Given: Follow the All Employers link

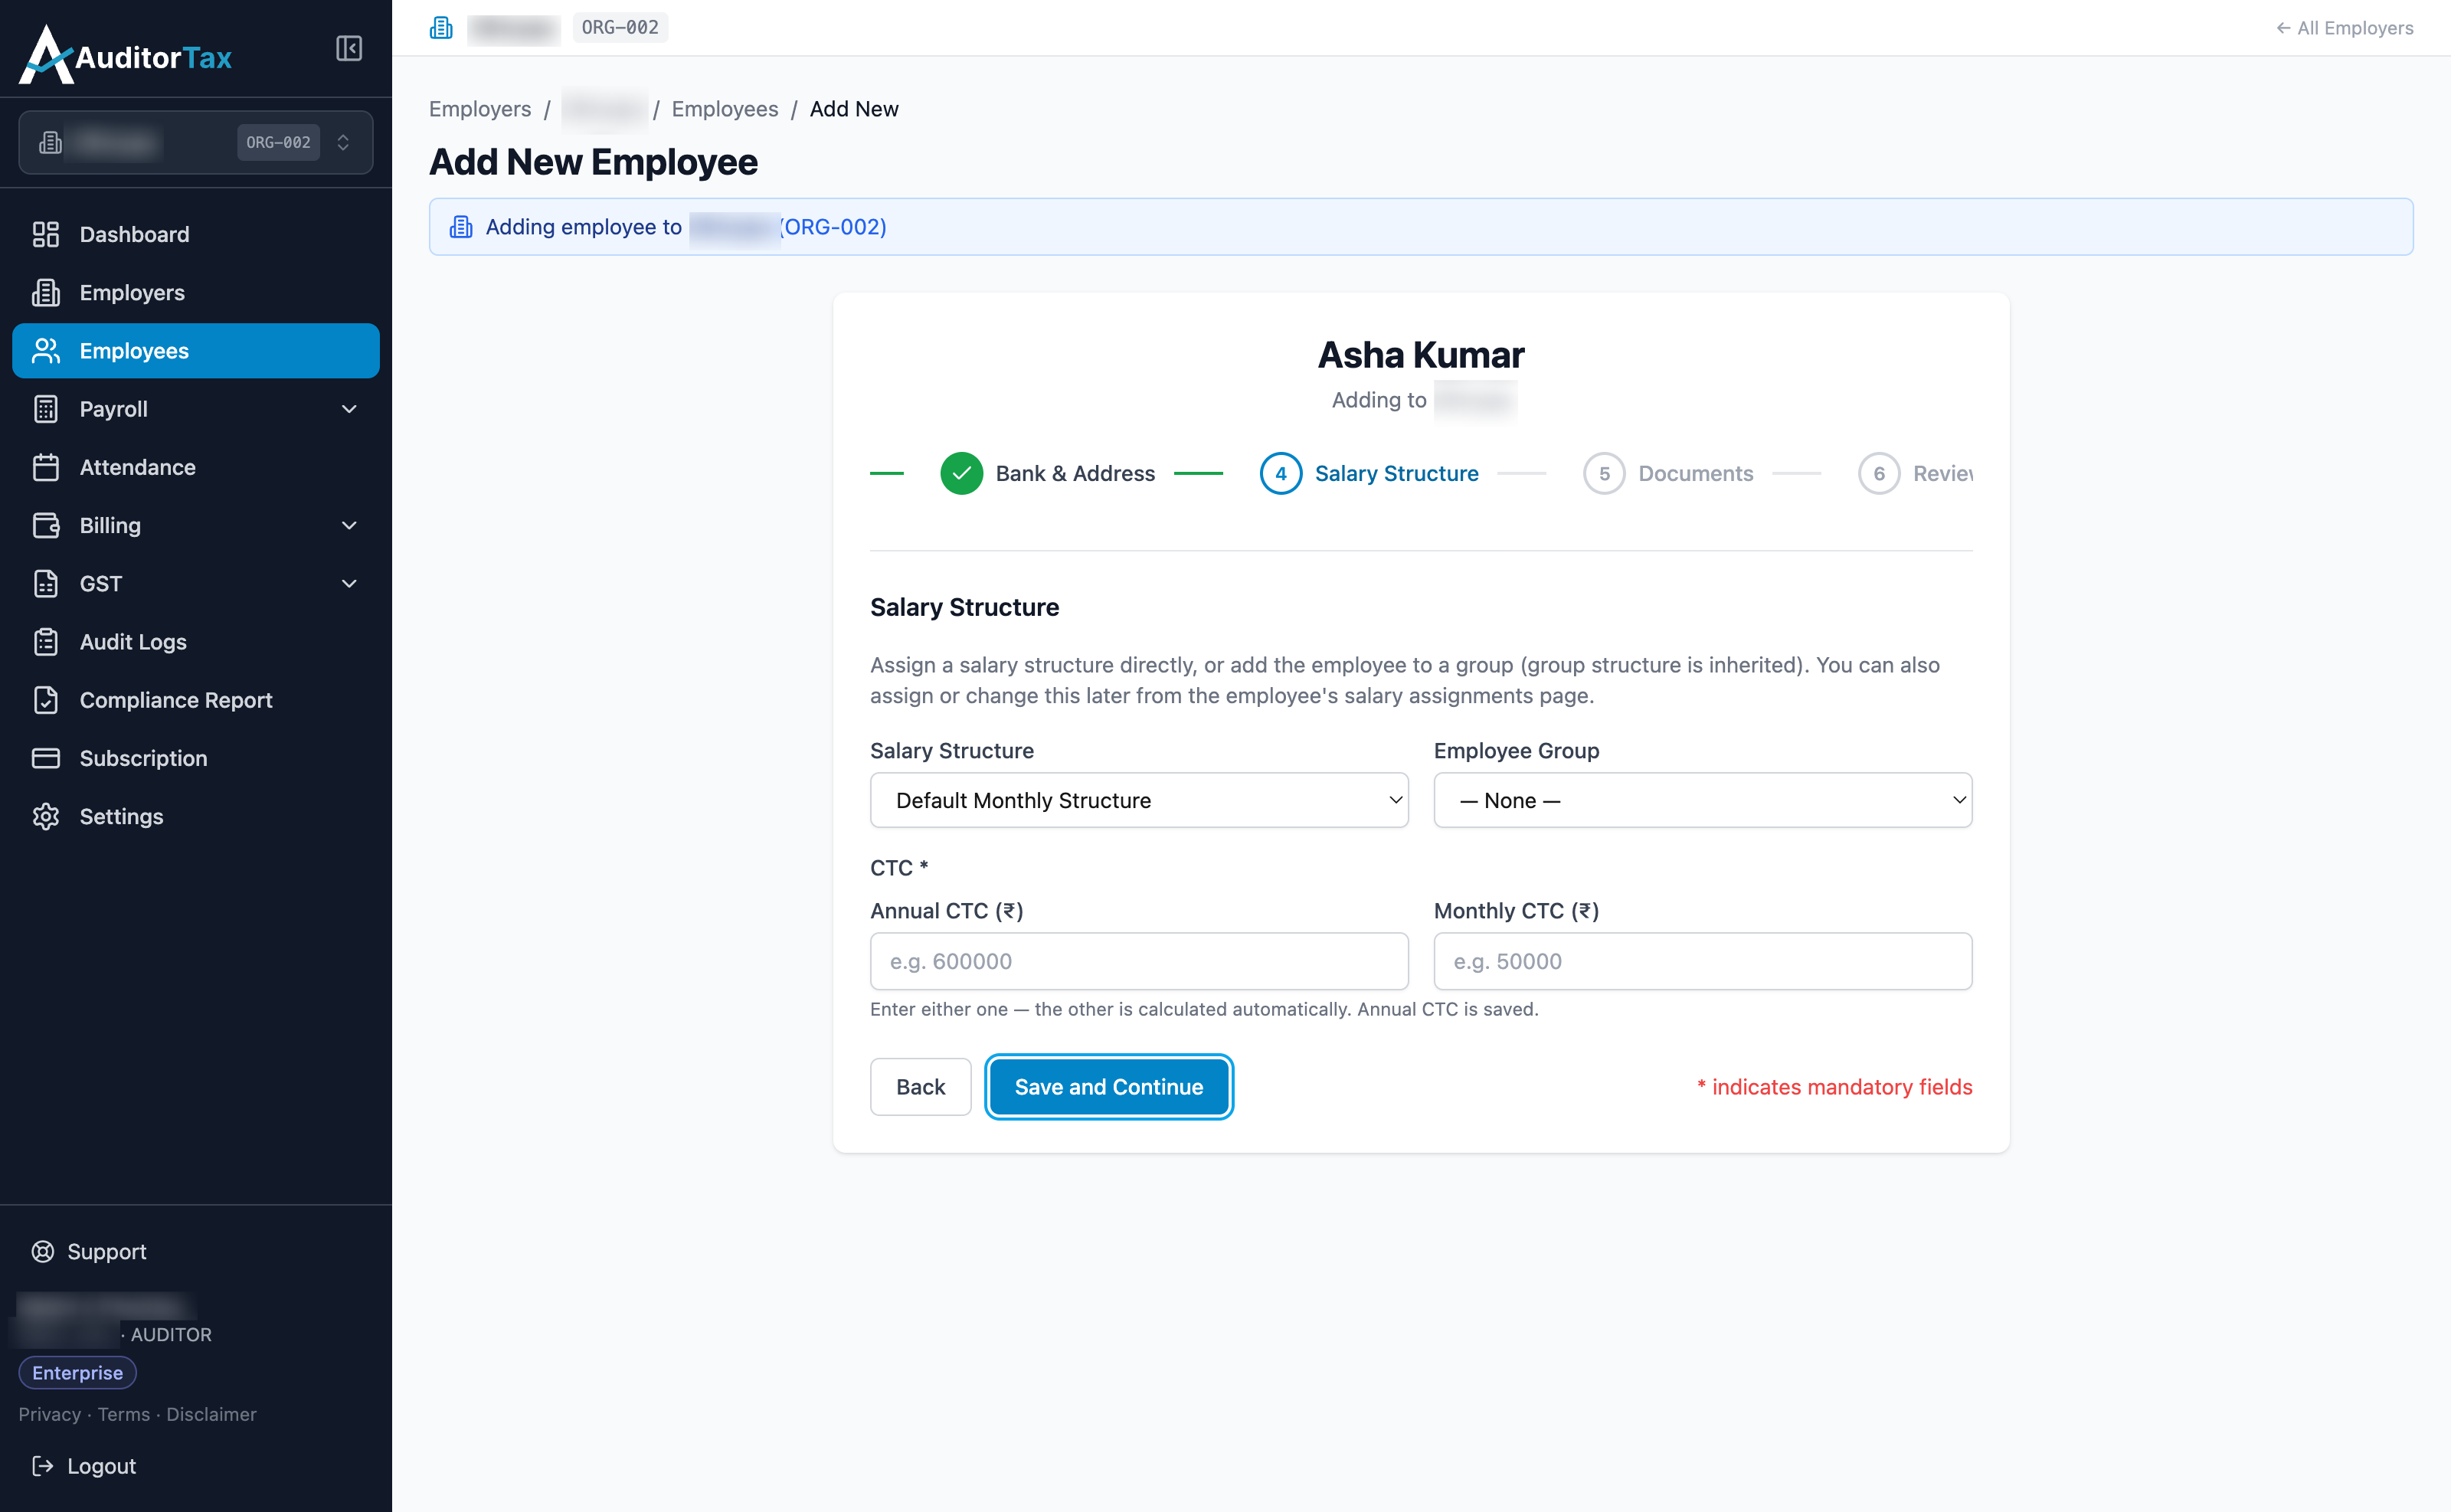Looking at the screenshot, I should point(2344,28).
